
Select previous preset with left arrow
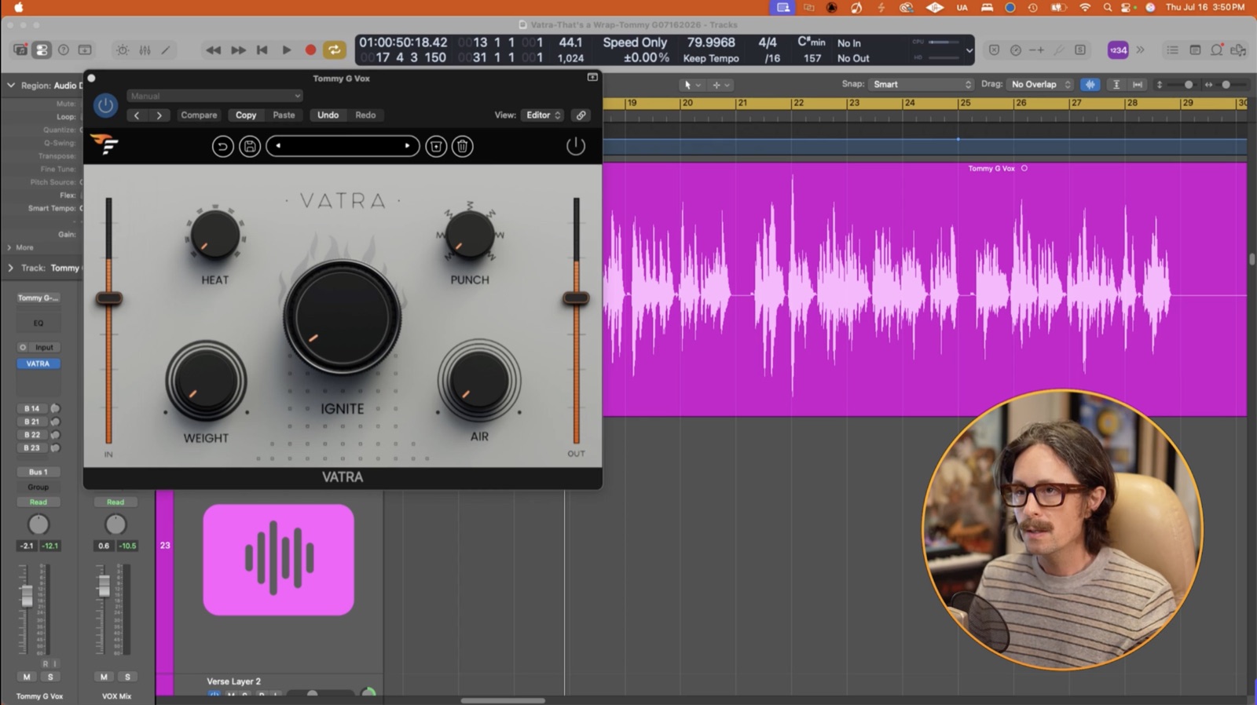[137, 115]
